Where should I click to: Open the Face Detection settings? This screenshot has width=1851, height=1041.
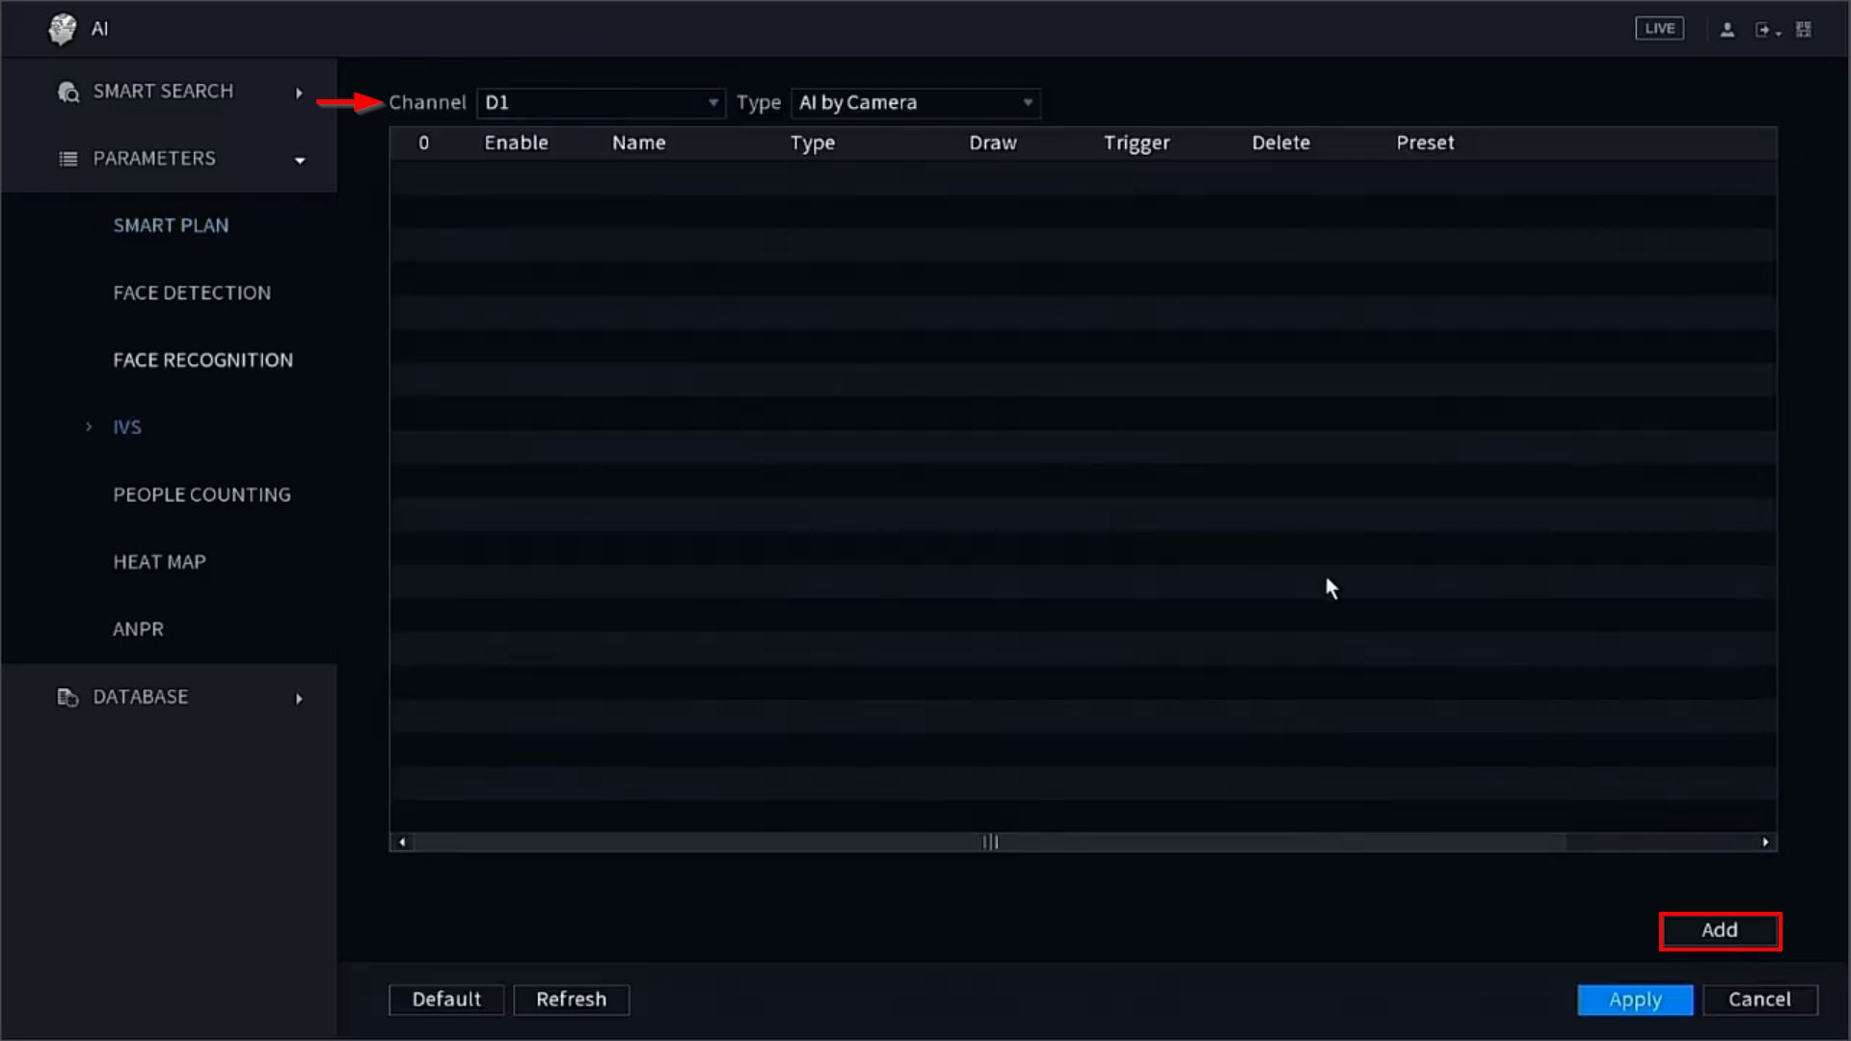(192, 293)
